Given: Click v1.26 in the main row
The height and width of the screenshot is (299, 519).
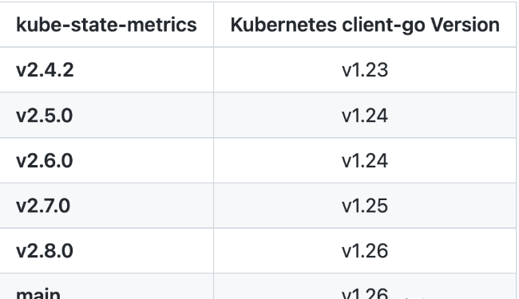Looking at the screenshot, I should coord(365,293).
